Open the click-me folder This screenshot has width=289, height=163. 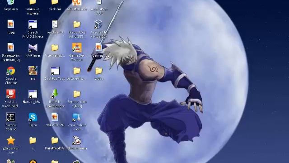55,3
